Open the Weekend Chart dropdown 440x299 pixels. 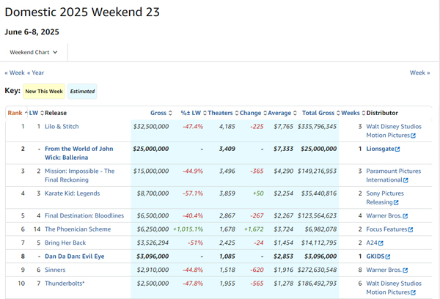click(x=34, y=52)
